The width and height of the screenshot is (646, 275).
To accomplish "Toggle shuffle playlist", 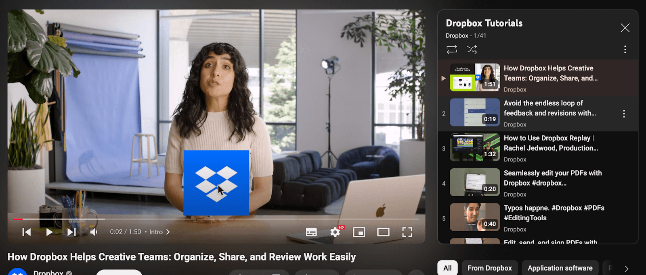I will 472,49.
